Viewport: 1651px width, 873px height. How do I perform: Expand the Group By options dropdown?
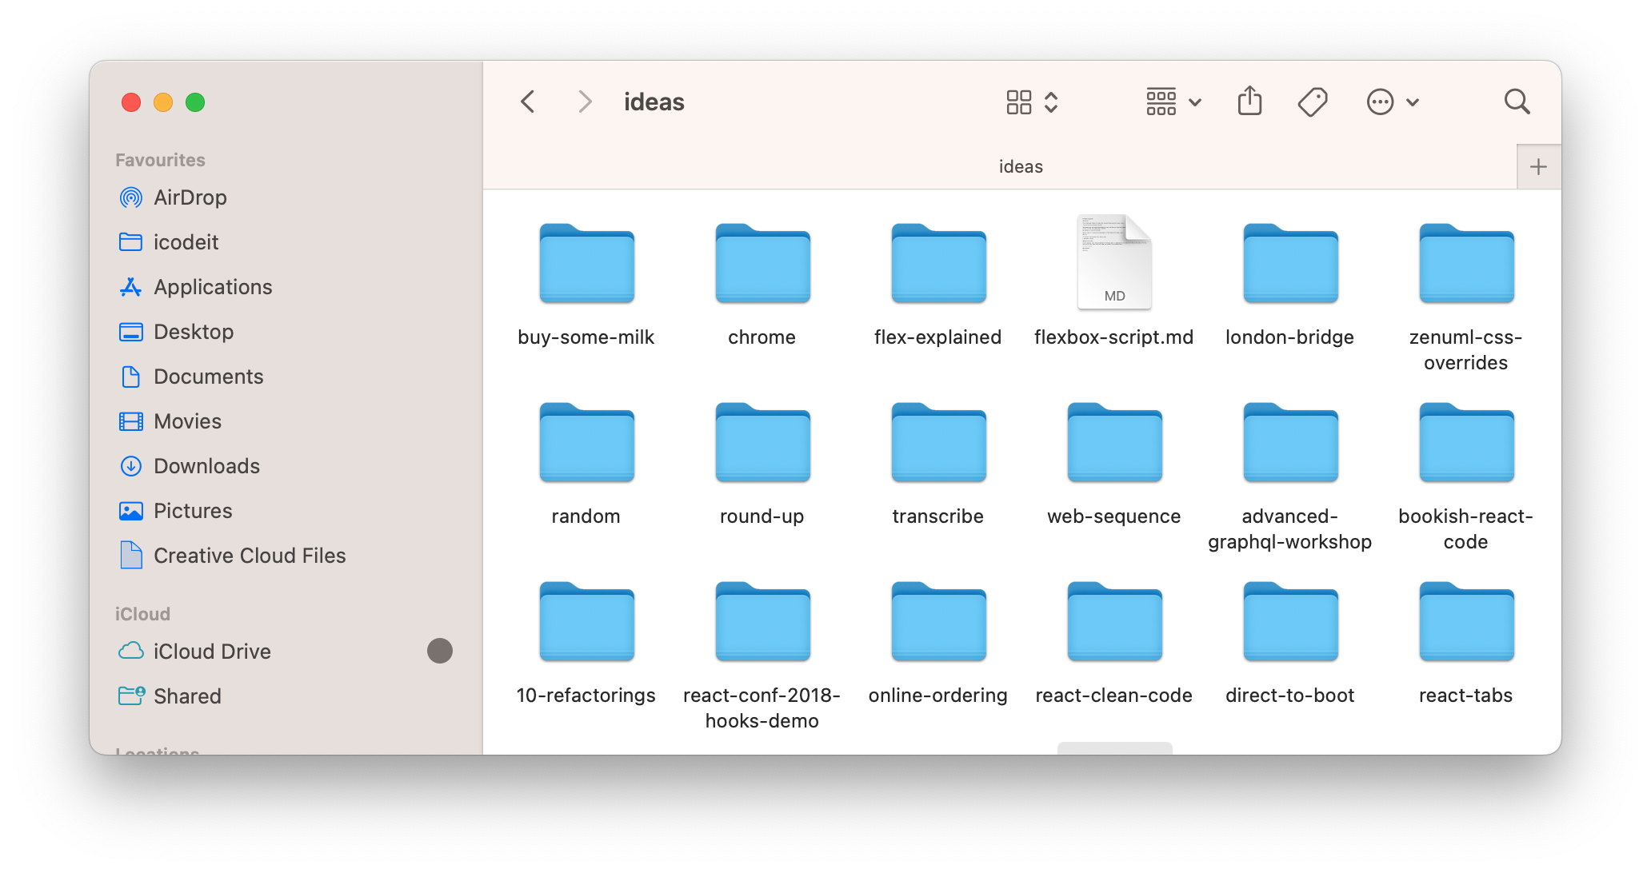click(x=1173, y=102)
